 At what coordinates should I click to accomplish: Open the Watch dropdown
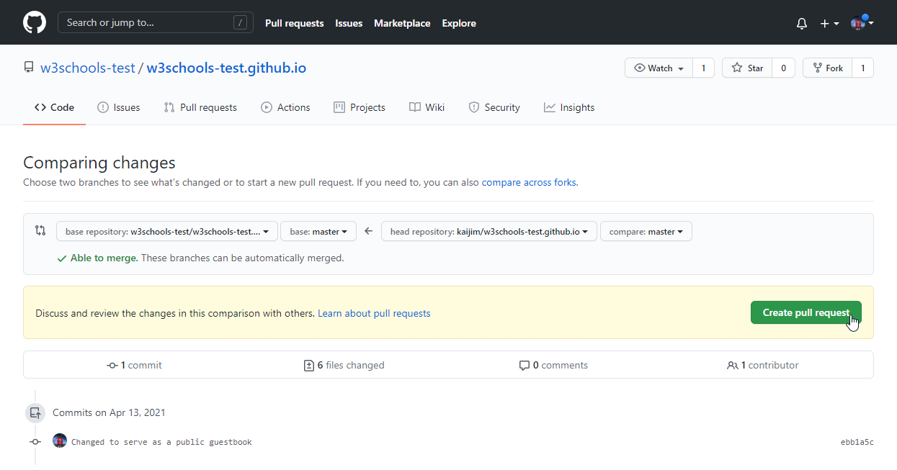pyautogui.click(x=659, y=68)
